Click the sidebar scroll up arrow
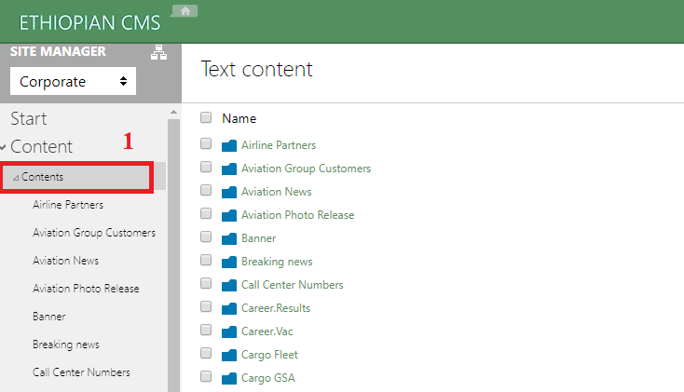684x392 pixels. pyautogui.click(x=173, y=113)
